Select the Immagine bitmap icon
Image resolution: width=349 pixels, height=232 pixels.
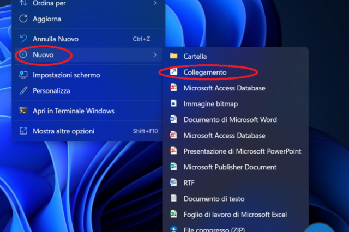tap(173, 103)
